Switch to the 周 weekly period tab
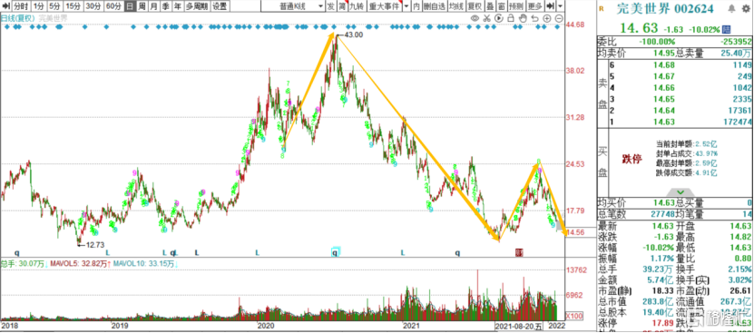The width and height of the screenshot is (754, 333). click(142, 6)
